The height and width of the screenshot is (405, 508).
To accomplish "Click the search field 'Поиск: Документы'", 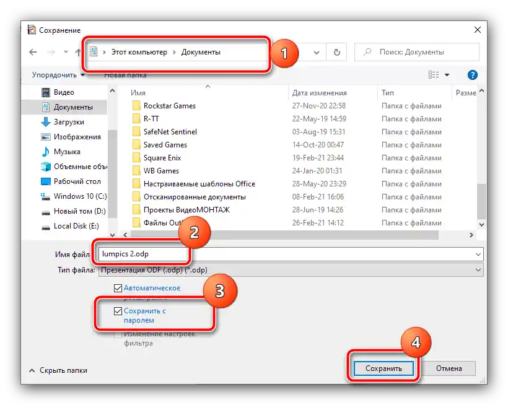I will click(417, 52).
